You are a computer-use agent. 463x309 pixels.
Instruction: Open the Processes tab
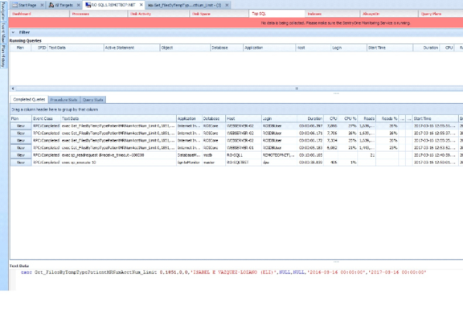tap(99, 14)
